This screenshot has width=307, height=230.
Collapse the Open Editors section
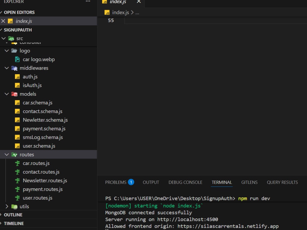tap(1, 13)
